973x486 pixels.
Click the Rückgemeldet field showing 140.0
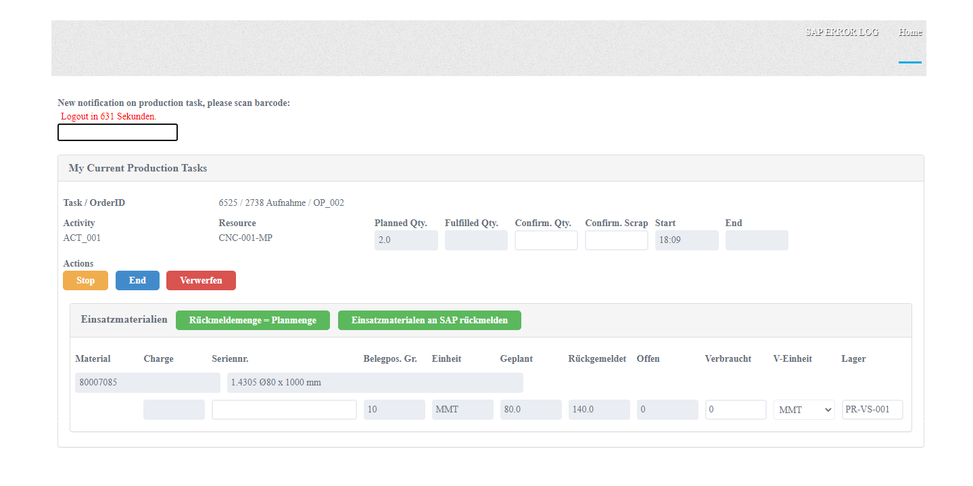click(x=598, y=410)
